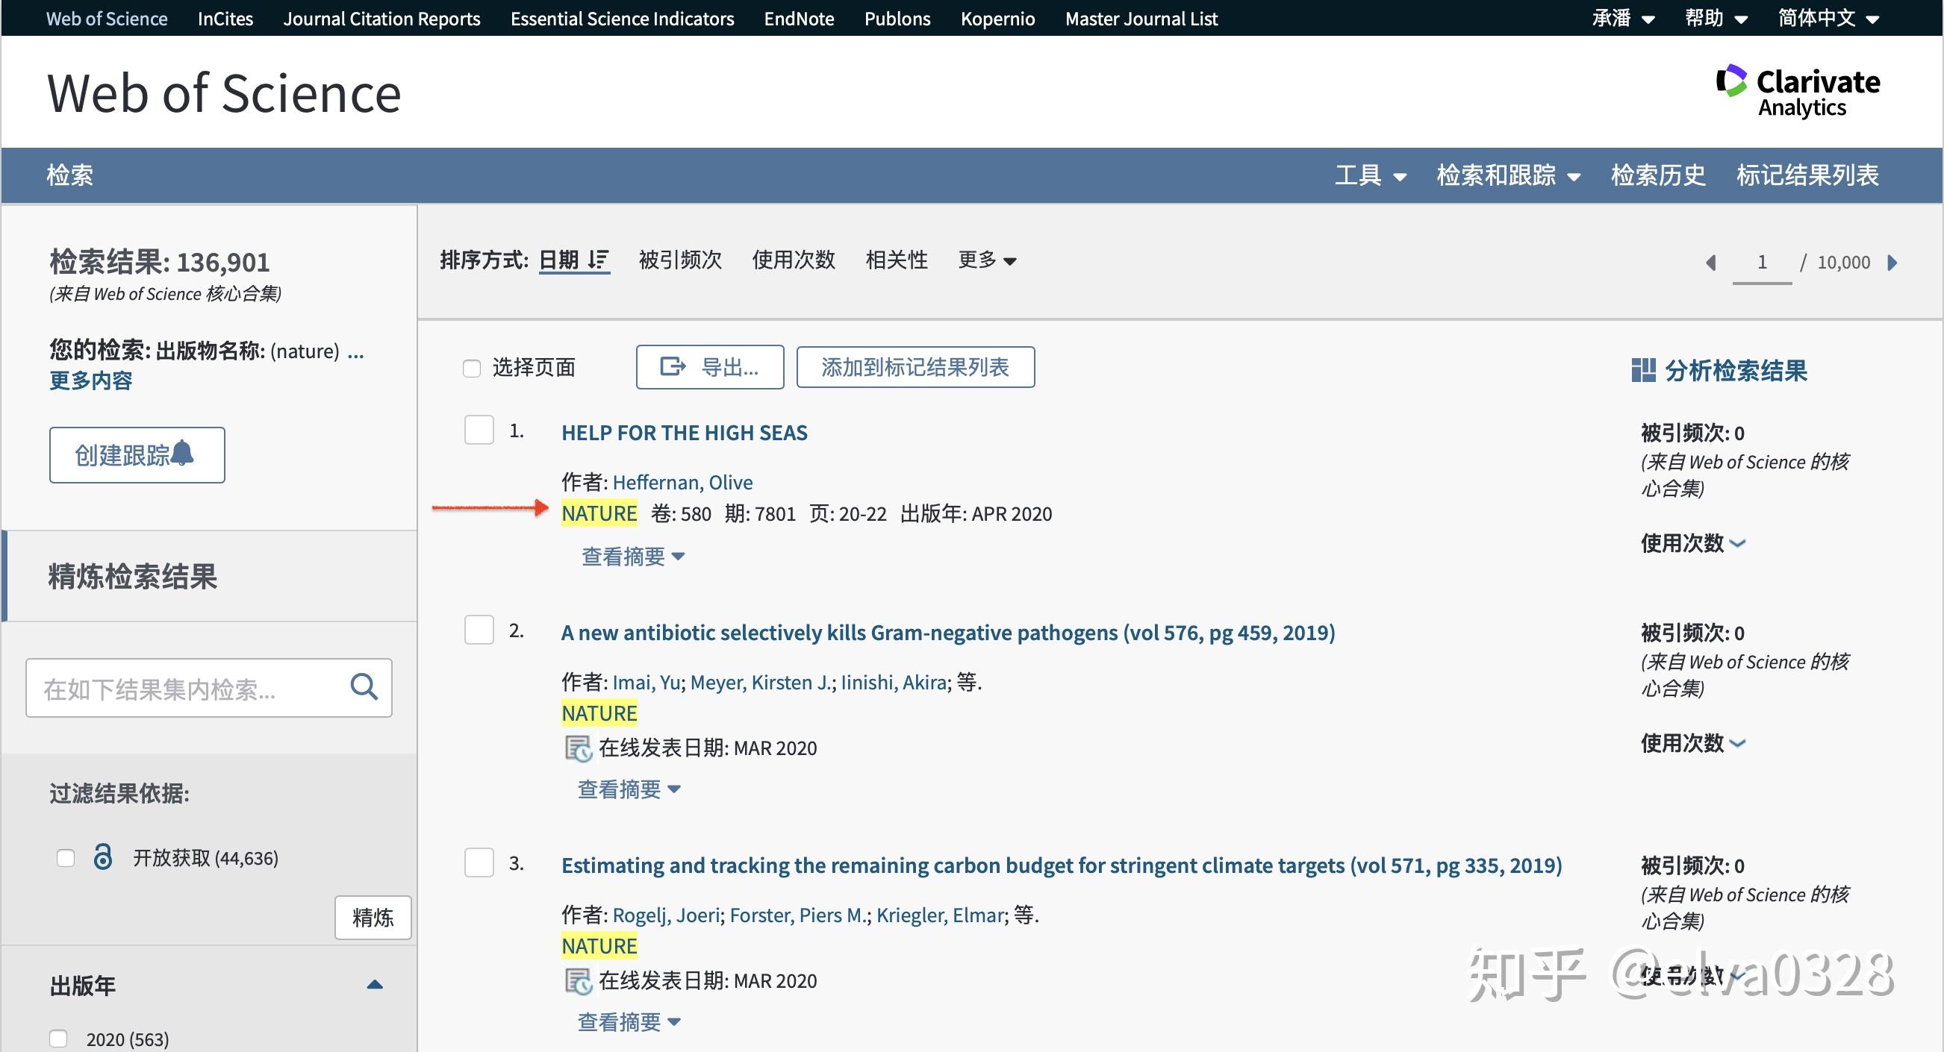The height and width of the screenshot is (1052, 1944).
Task: Go to the previous results page arrow
Action: [x=1711, y=263]
